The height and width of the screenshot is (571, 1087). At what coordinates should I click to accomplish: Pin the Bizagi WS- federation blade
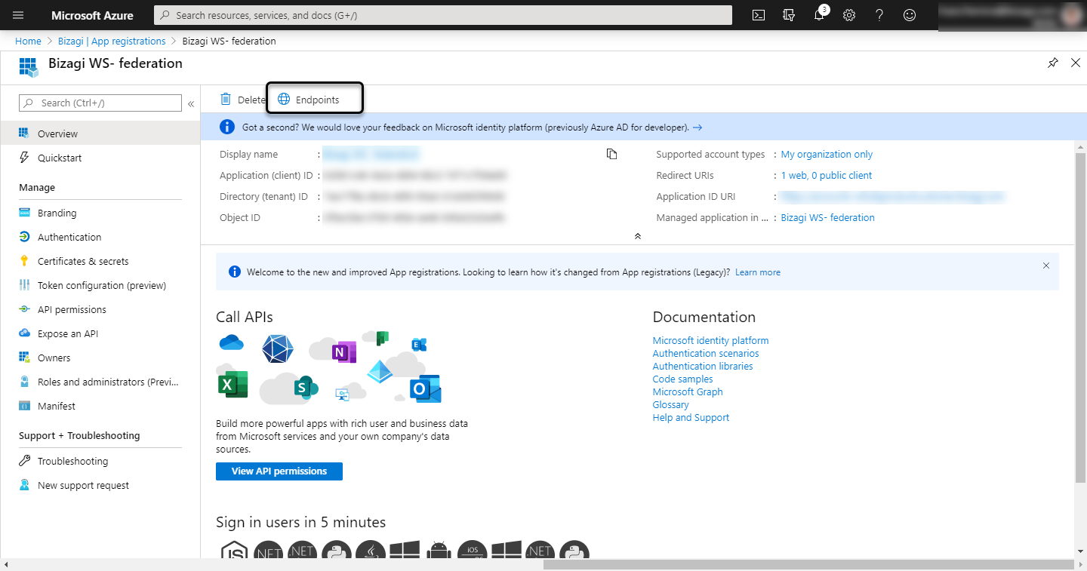point(1053,63)
